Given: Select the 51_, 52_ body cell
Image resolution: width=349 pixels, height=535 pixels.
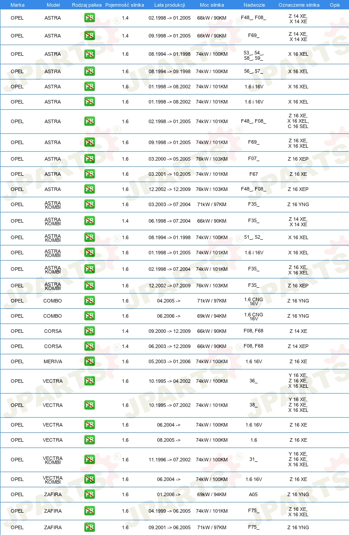Looking at the screenshot, I should click(x=253, y=237).
